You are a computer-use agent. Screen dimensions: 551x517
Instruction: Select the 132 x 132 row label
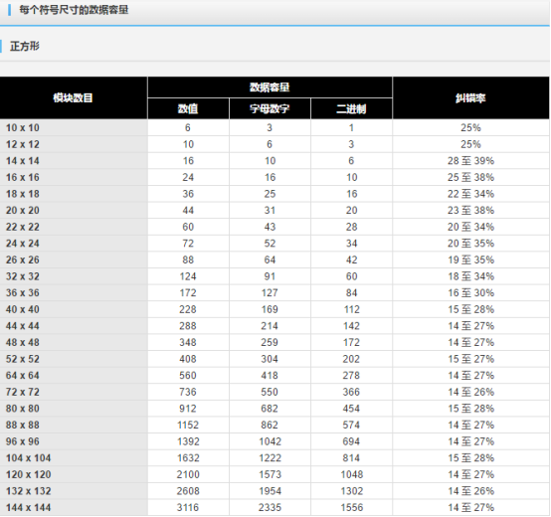[x=28, y=491]
